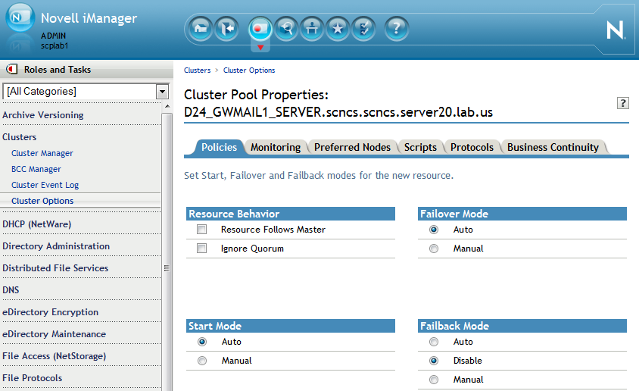This screenshot has height=391, width=639.
Task: Open the Home view icon
Action: point(201,29)
